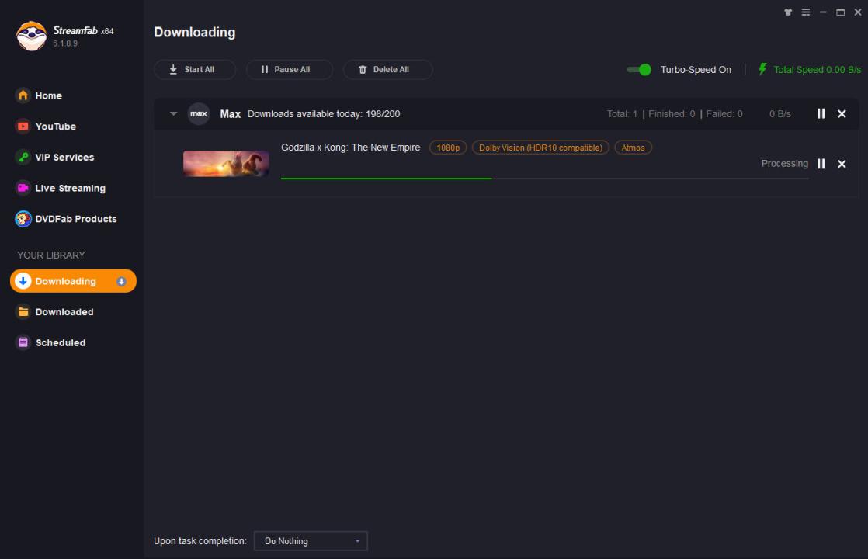Viewport: 868px width, 559px height.
Task: Maximize the StreamFab window
Action: tap(840, 12)
